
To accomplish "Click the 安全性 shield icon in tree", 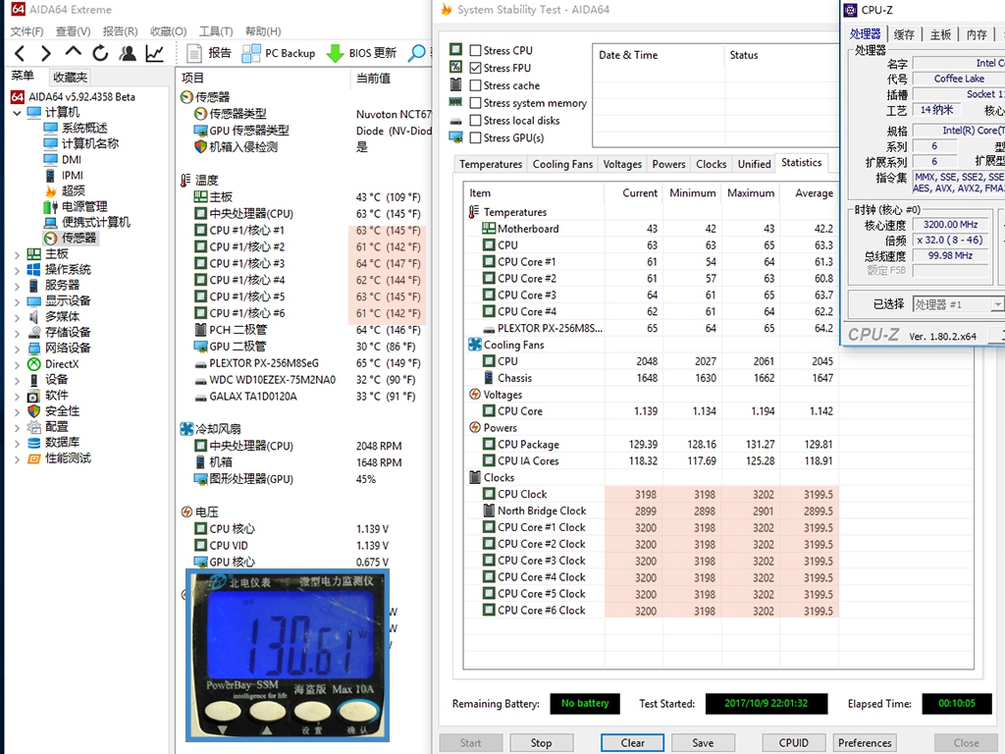I will click(x=34, y=411).
